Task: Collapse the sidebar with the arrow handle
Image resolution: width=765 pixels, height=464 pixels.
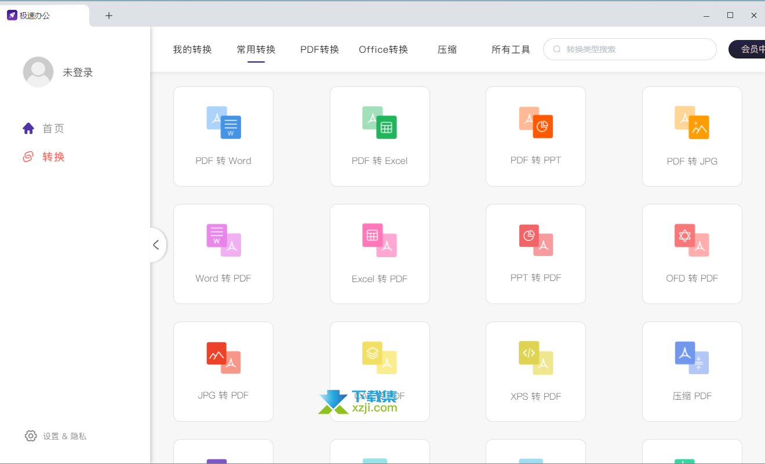Action: (x=156, y=245)
